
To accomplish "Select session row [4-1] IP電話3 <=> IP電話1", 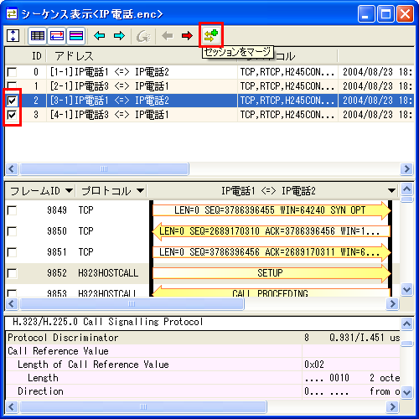I will (209, 115).
